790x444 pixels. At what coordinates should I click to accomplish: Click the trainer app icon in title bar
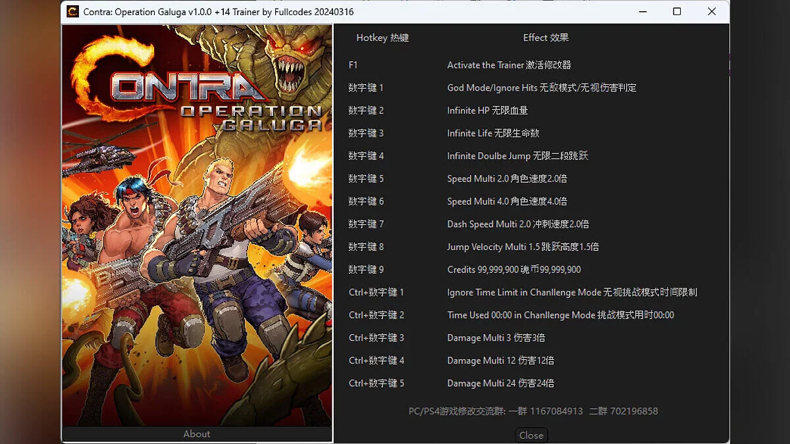point(73,12)
